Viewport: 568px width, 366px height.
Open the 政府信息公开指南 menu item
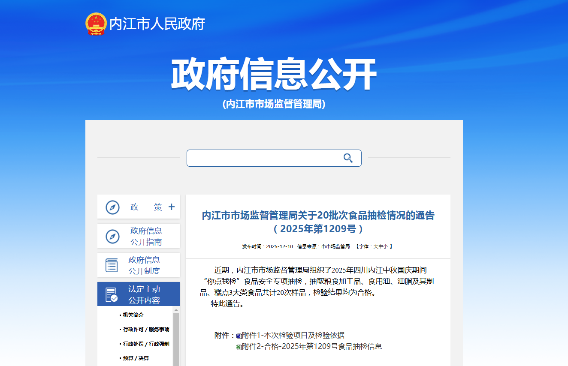[x=146, y=236]
